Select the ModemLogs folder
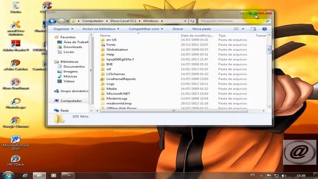 pyautogui.click(x=117, y=98)
